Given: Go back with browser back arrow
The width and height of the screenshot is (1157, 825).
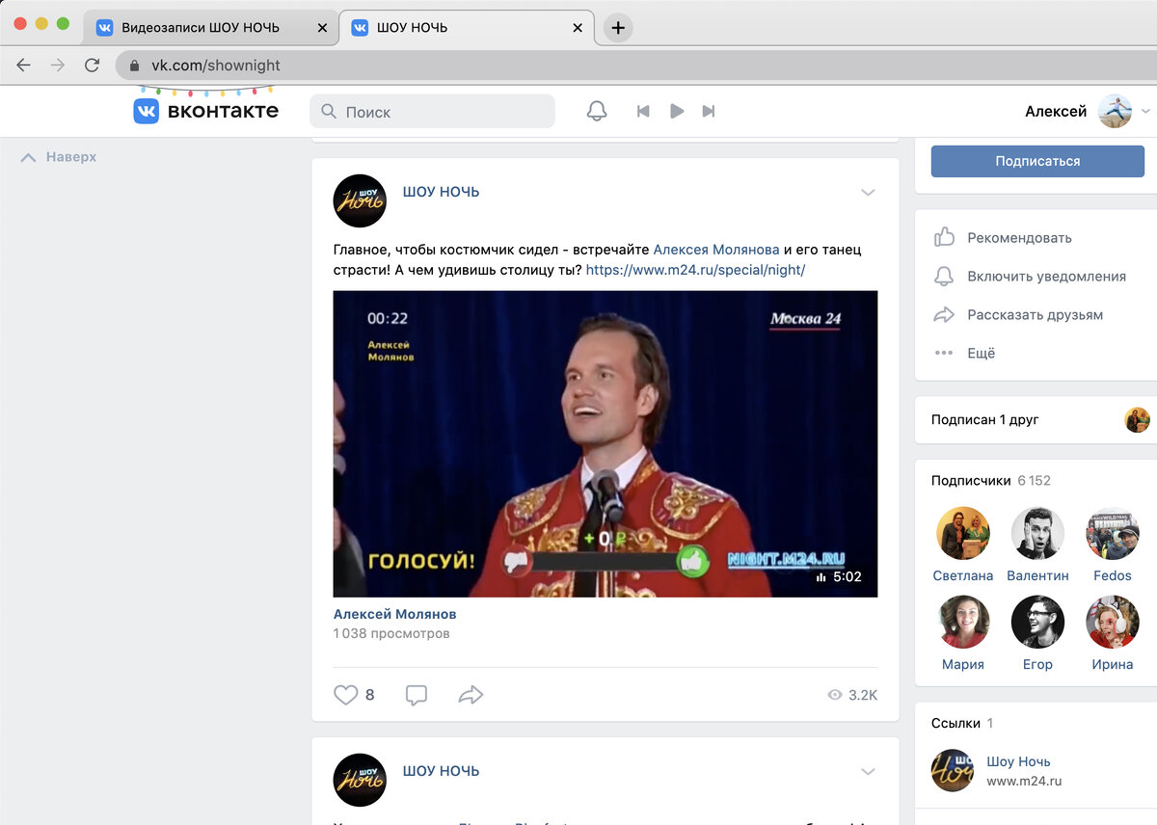Looking at the screenshot, I should pyautogui.click(x=23, y=65).
